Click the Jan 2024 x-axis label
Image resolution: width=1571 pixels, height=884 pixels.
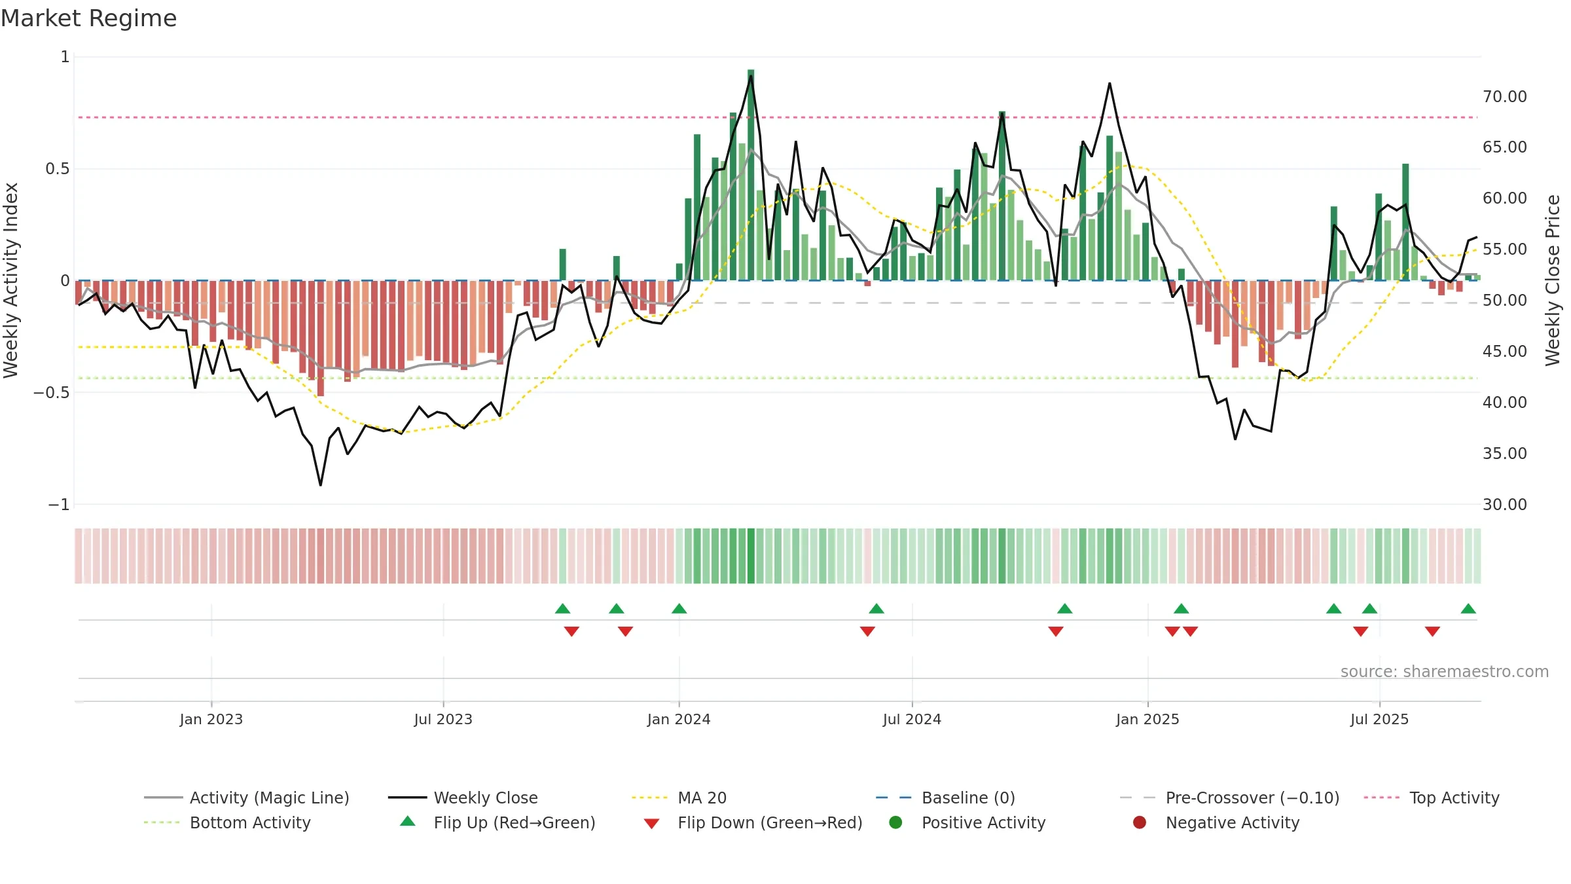(x=679, y=719)
